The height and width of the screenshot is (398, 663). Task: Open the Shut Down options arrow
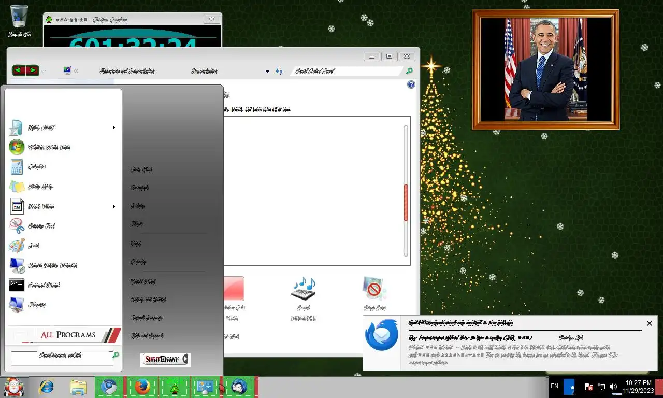click(185, 359)
